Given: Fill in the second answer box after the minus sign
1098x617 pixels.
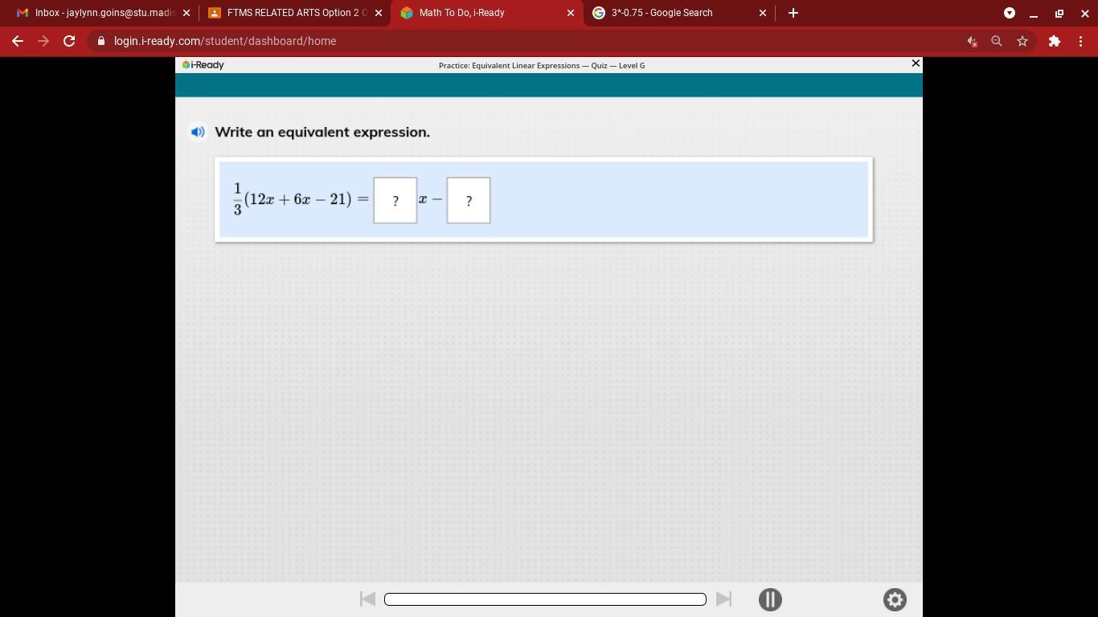Looking at the screenshot, I should 469,200.
